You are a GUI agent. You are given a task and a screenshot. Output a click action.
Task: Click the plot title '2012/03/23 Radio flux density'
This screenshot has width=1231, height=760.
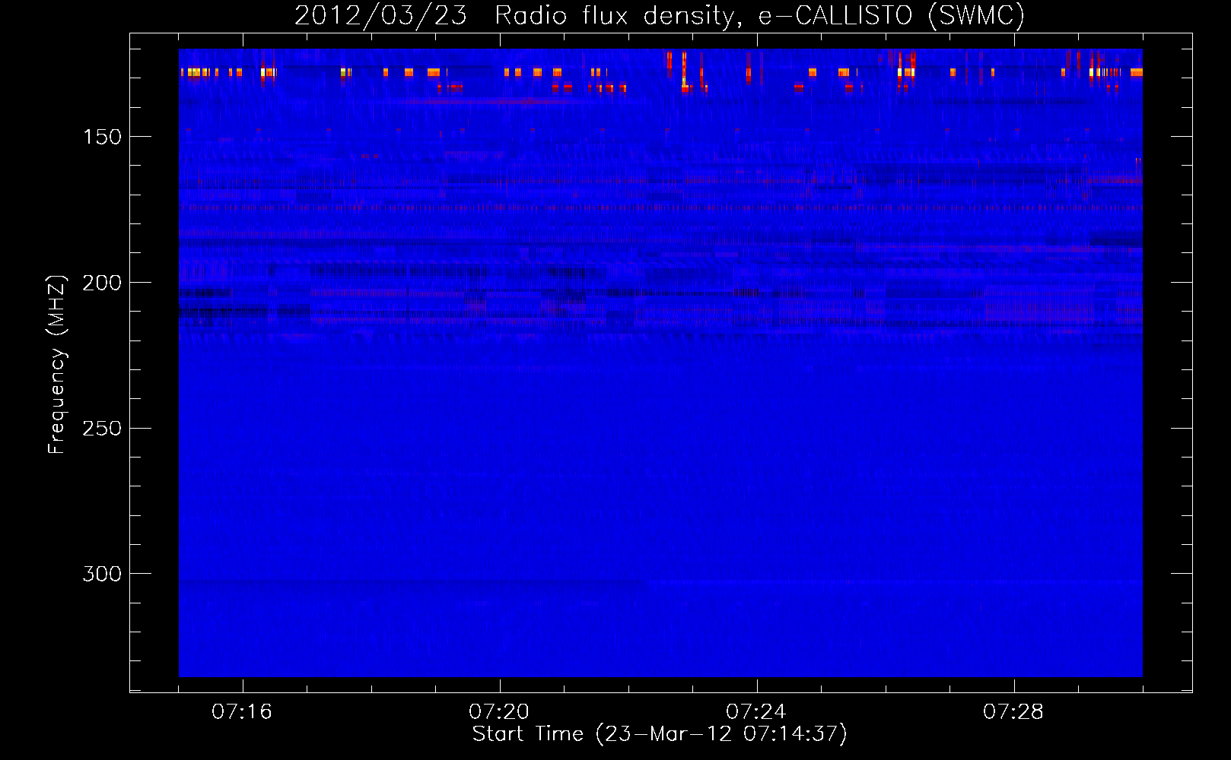pyautogui.click(x=660, y=16)
